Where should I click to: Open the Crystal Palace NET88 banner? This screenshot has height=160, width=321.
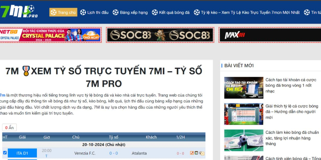pyautogui.click(x=51, y=35)
